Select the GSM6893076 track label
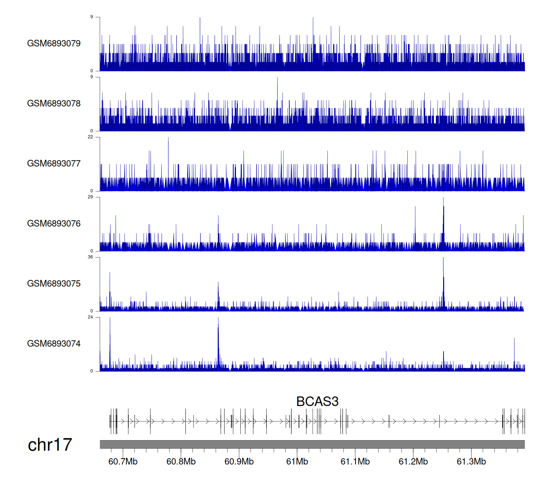Viewport: 553px width, 487px height. tap(54, 224)
